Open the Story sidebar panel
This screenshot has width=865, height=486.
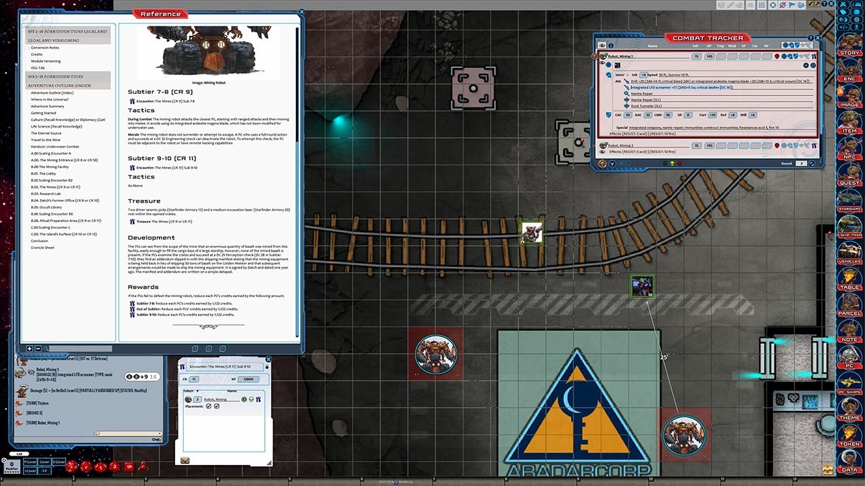pos(849,48)
